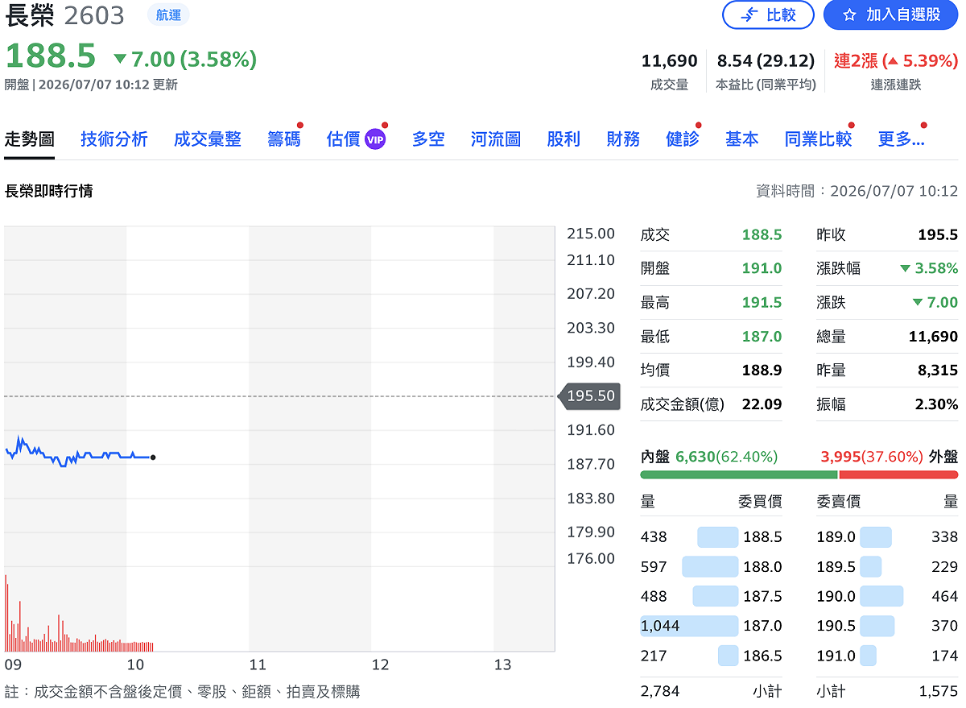Viewport: 966px width, 708px height.
Task: Click the 昨收 value 195.5
Action: (938, 234)
